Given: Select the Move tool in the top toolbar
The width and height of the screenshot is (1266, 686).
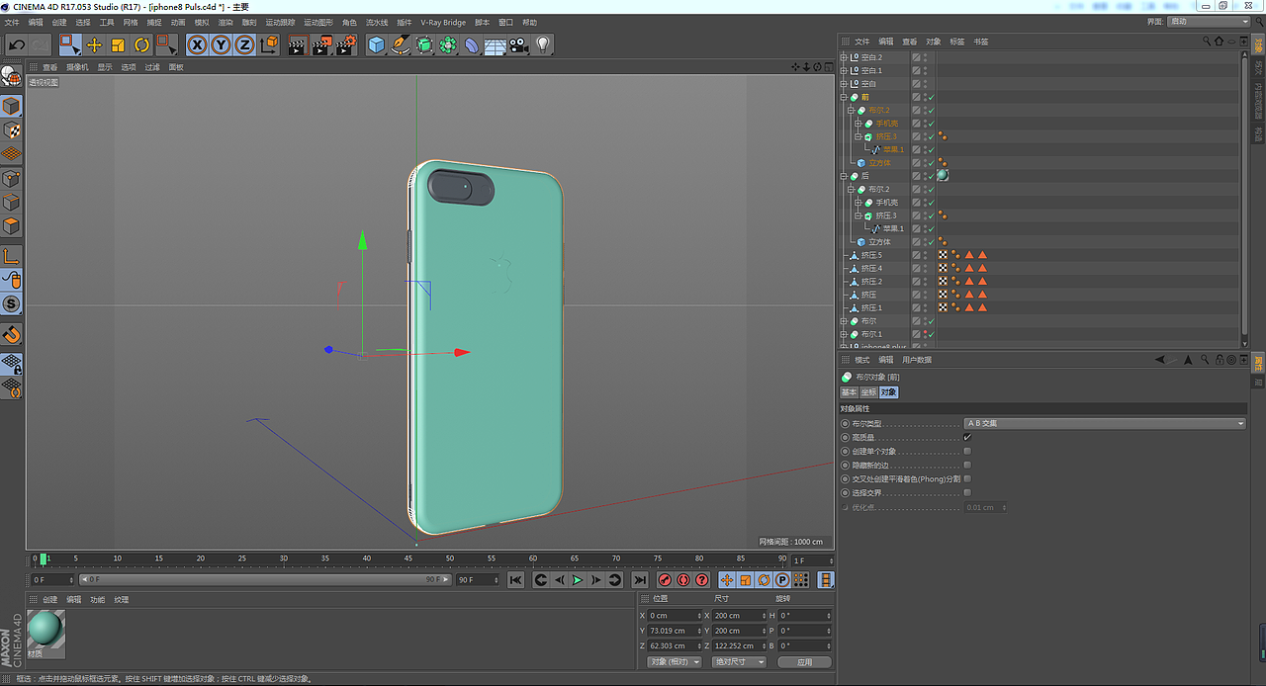Looking at the screenshot, I should 94,44.
